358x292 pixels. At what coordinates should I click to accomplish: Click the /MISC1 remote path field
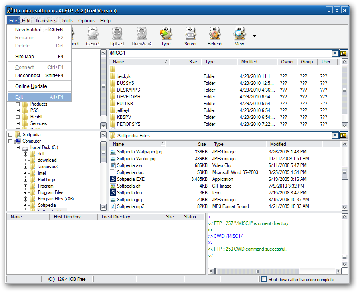tap(220, 53)
